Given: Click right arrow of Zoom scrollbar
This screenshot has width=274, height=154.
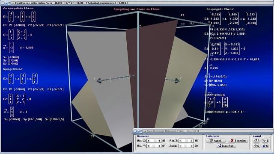Looking at the screenshot, I should click(192, 146).
